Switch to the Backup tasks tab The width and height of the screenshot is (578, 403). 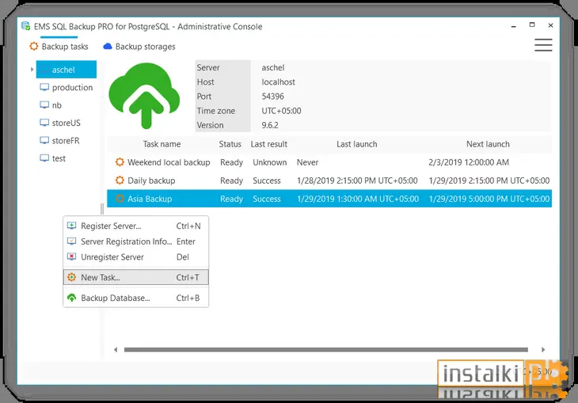click(59, 47)
